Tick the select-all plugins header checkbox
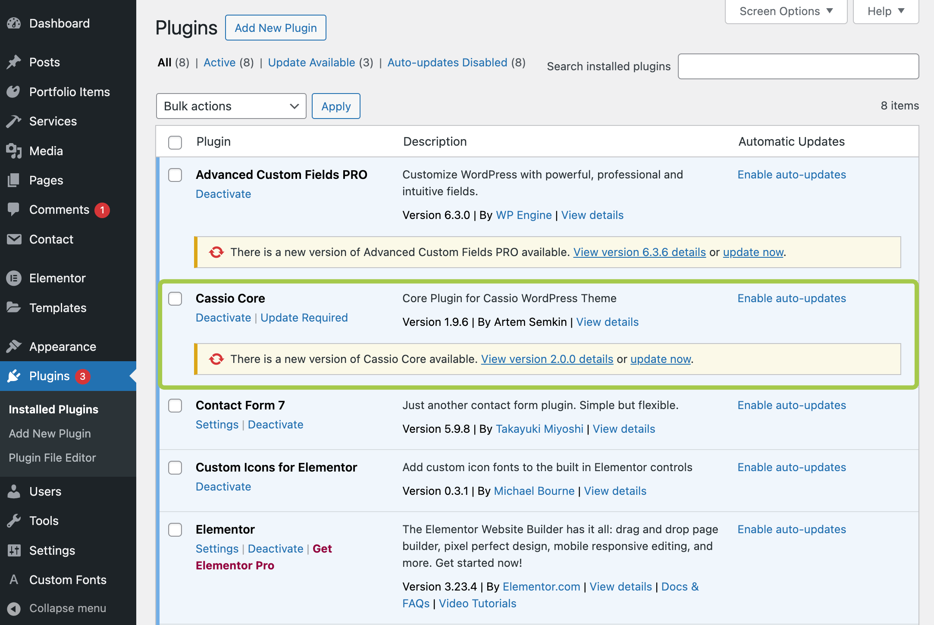The height and width of the screenshot is (625, 934). (x=175, y=142)
